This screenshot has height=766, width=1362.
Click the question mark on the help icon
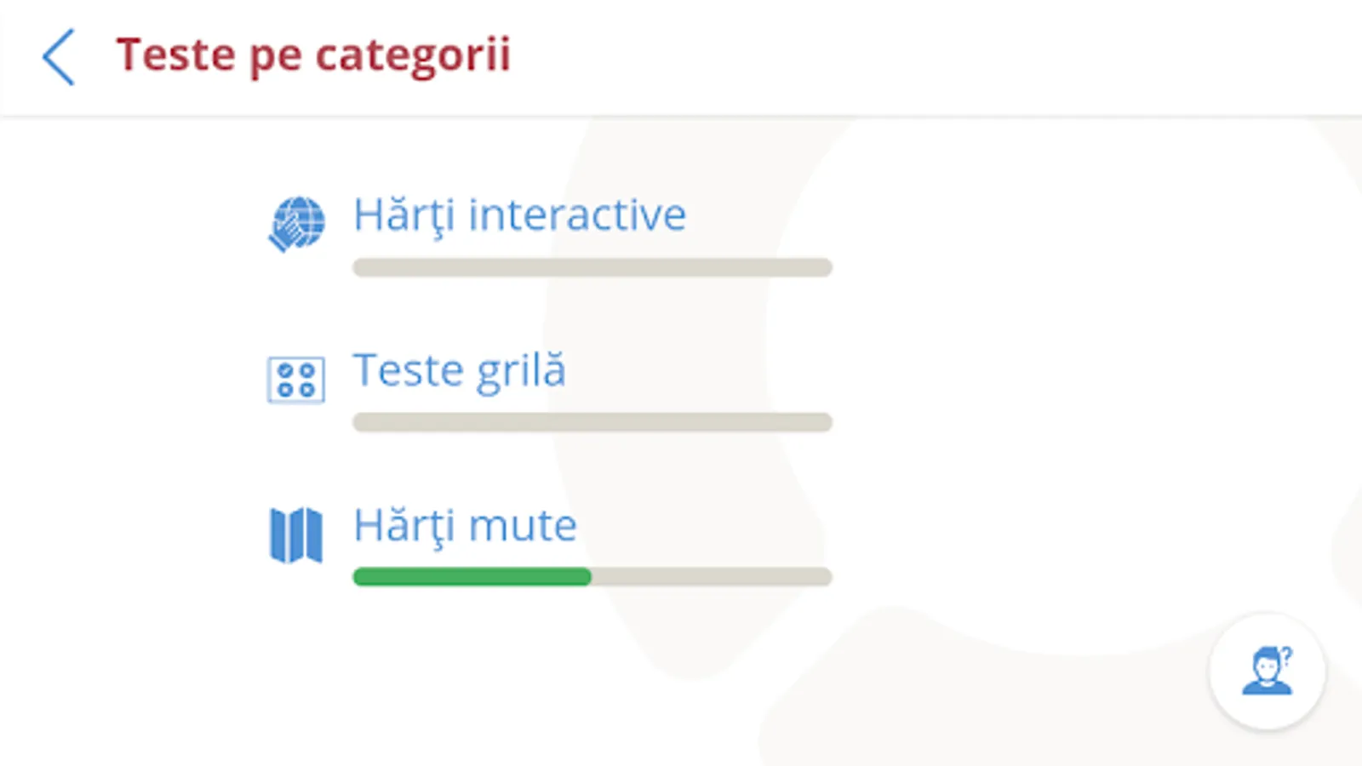pos(1286,655)
